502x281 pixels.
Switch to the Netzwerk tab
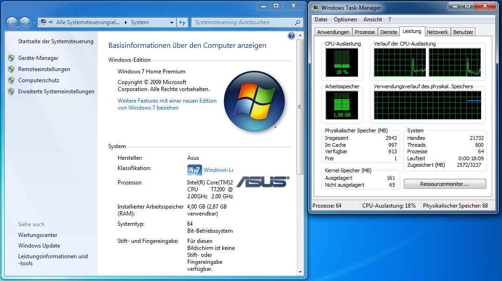(437, 32)
